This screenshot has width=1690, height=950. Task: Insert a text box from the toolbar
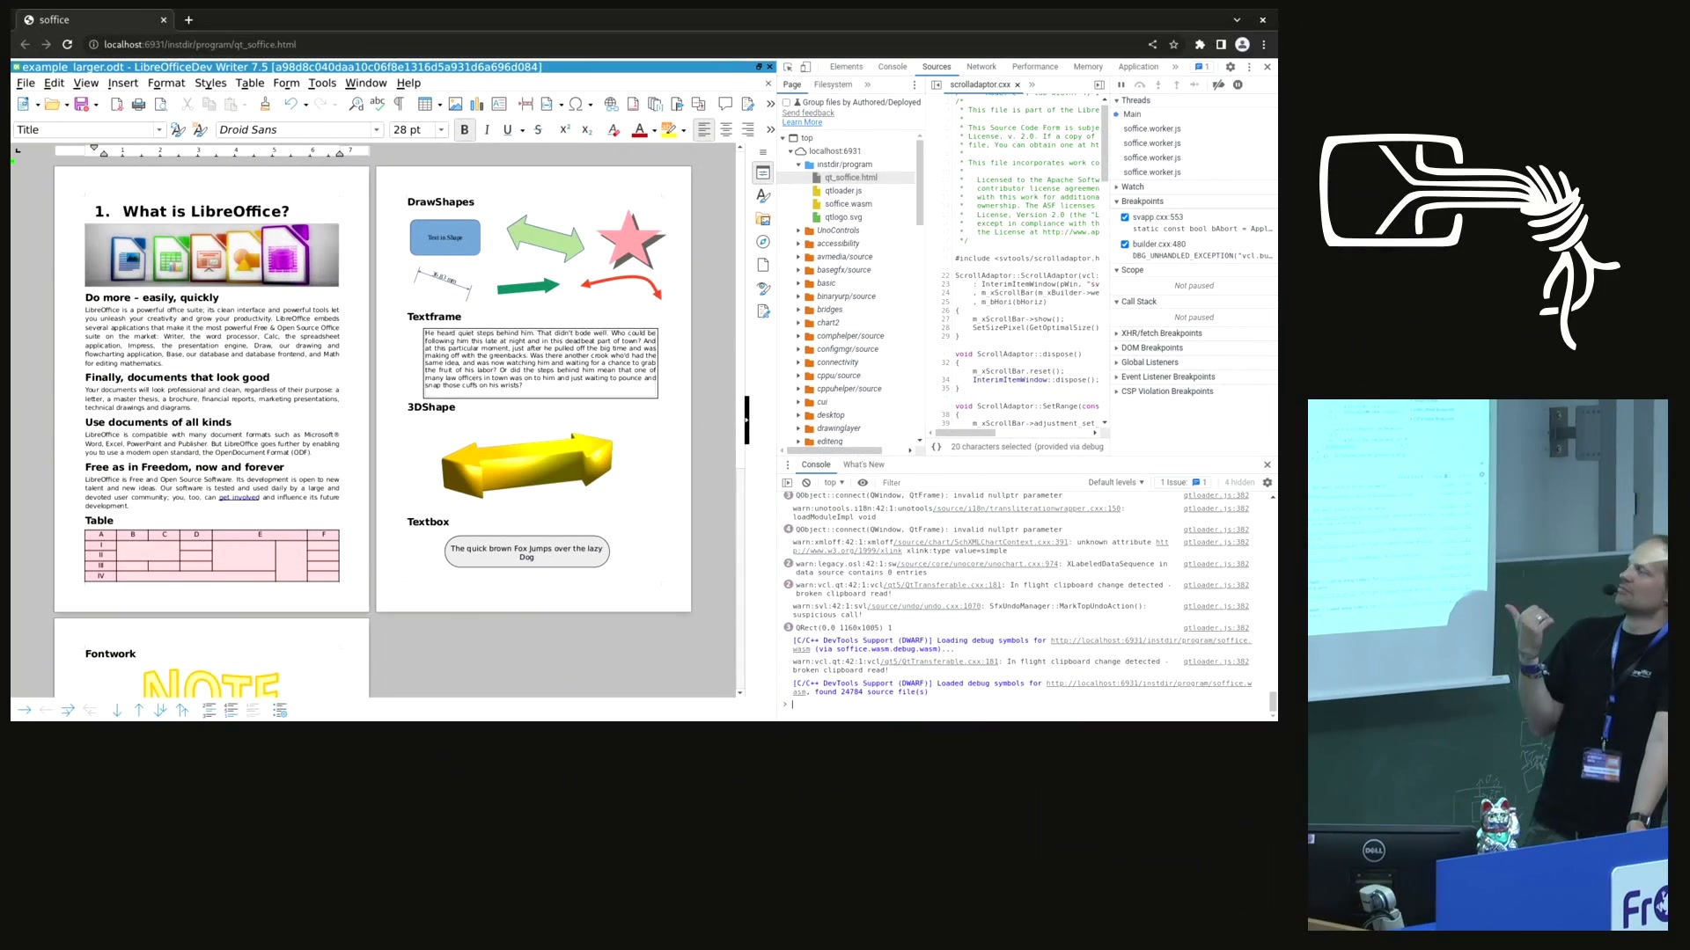point(499,105)
